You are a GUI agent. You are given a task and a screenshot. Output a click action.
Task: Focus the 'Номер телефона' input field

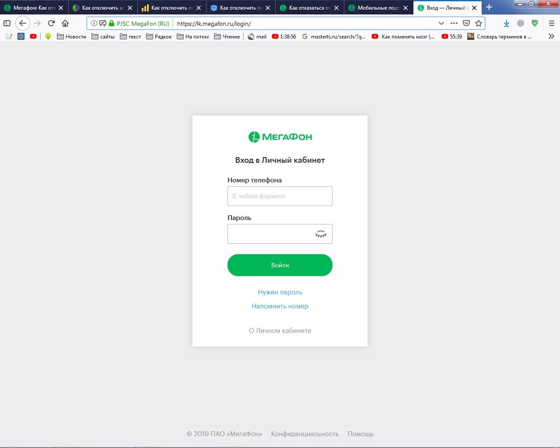[280, 196]
